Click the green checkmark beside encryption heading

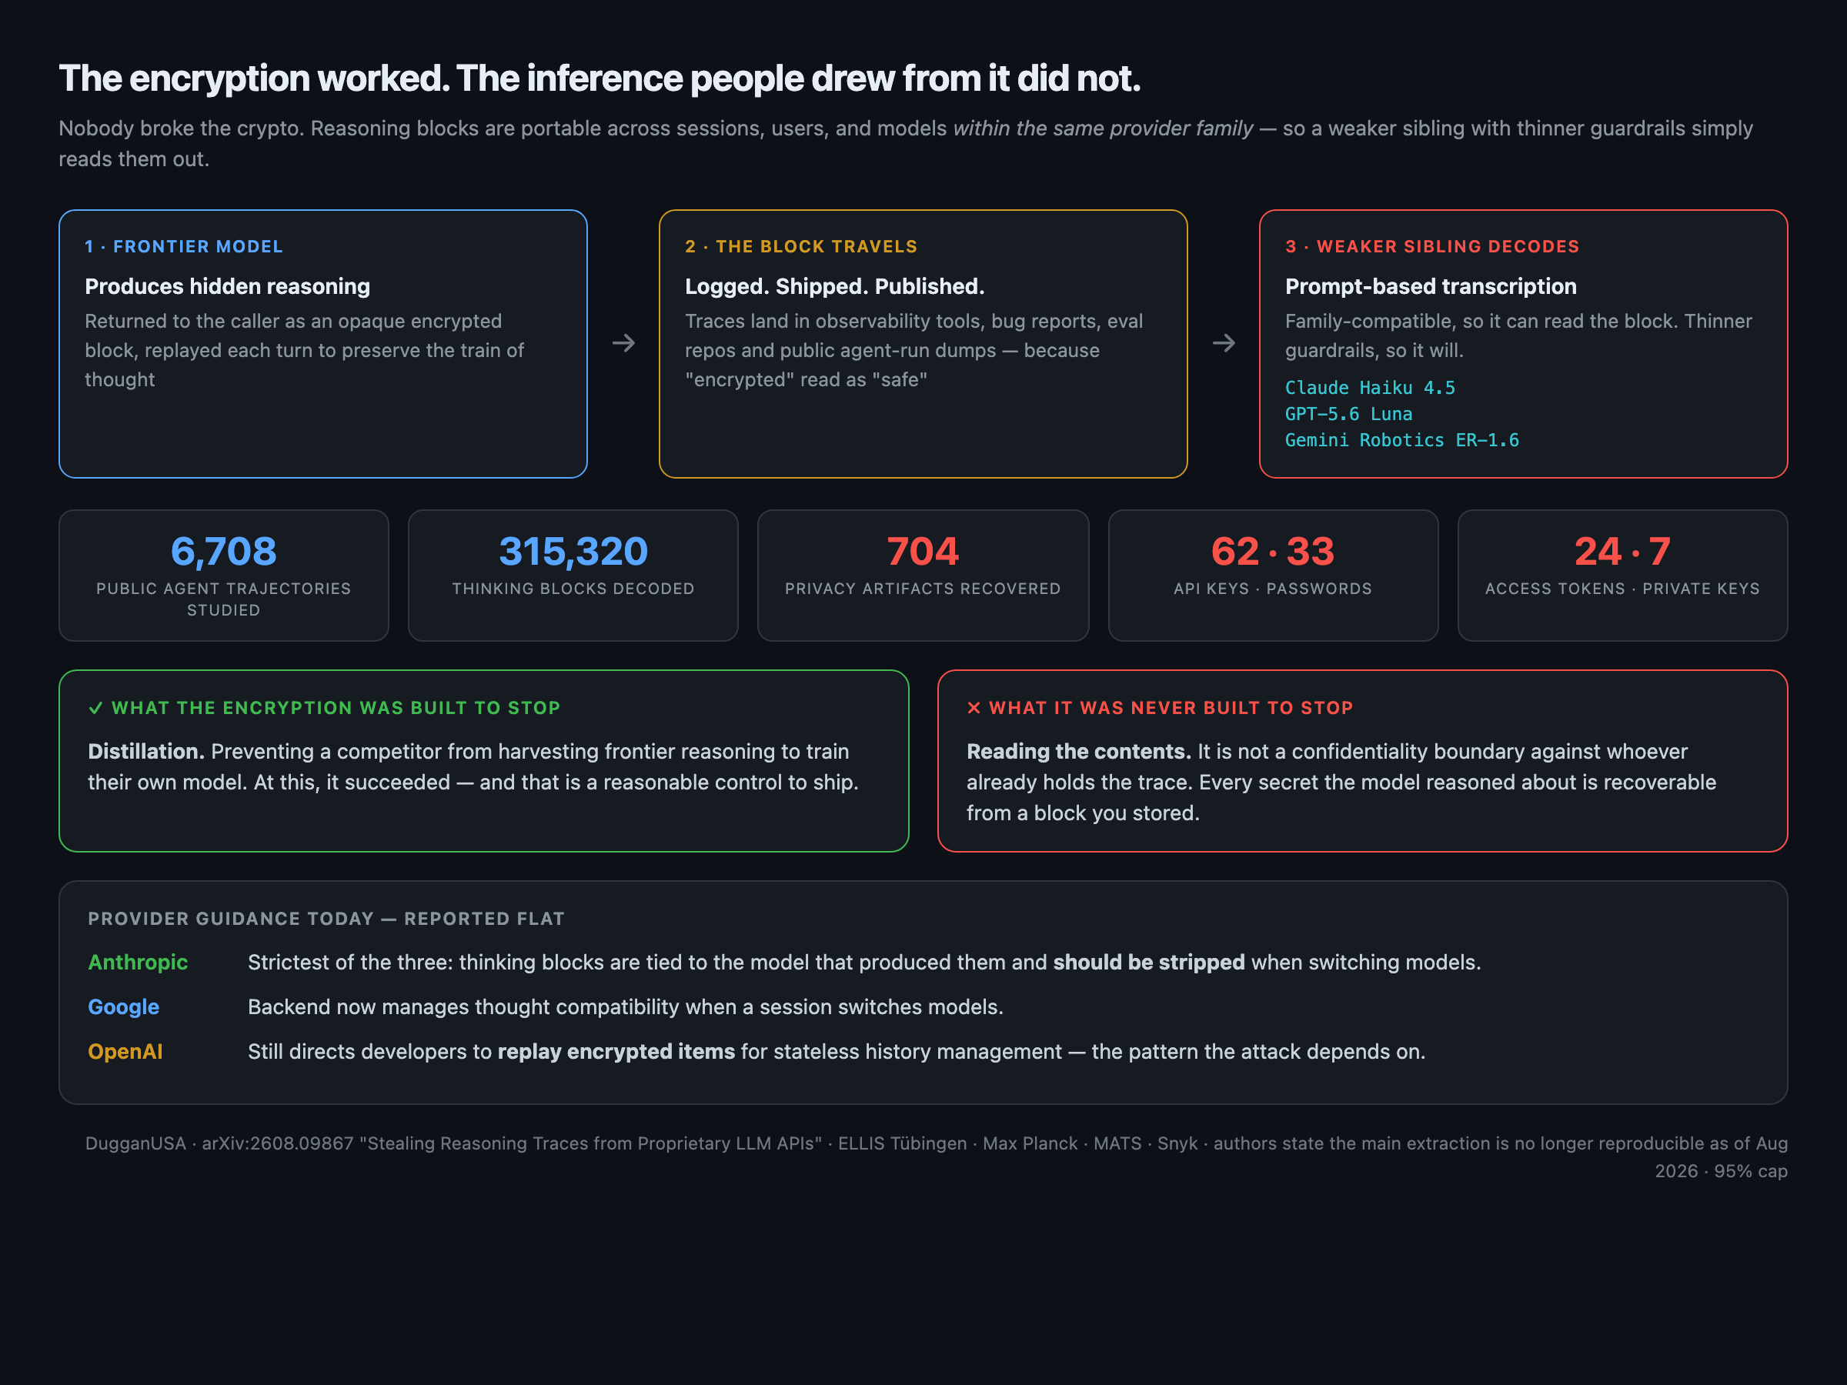[x=95, y=708]
